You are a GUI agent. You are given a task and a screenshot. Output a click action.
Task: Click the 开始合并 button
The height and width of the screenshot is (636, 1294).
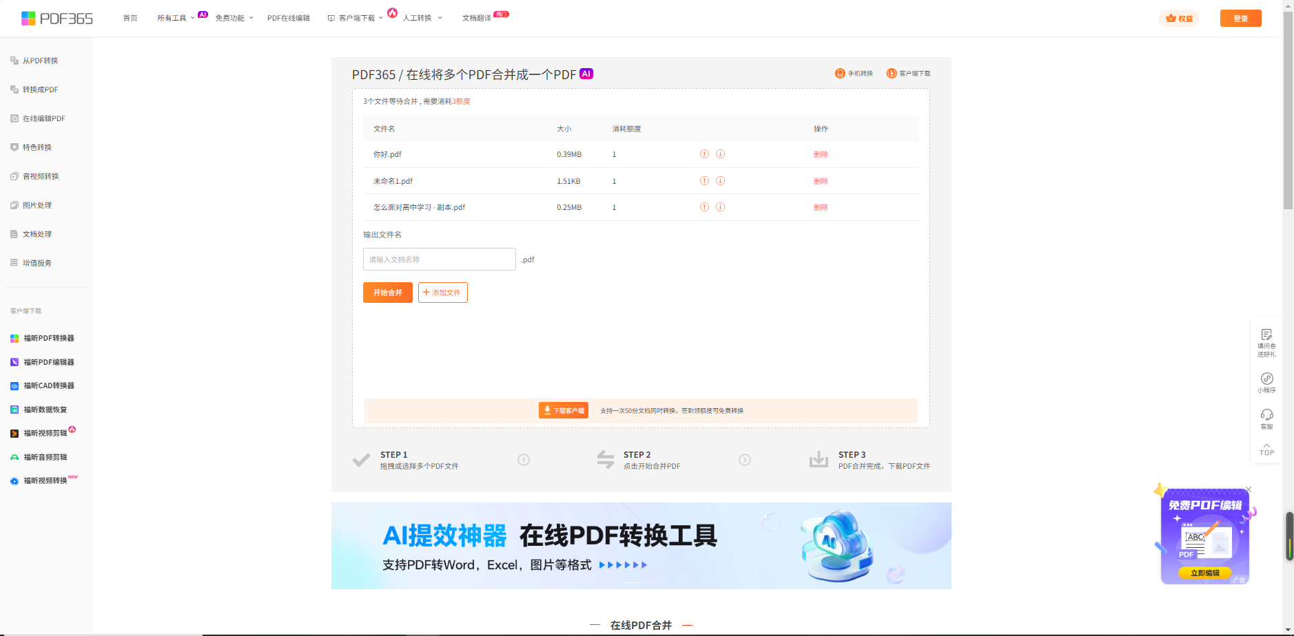point(387,293)
